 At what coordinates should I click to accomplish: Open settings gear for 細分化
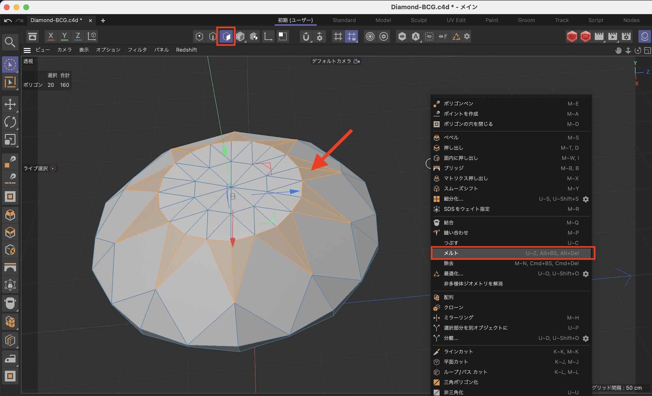click(x=585, y=199)
